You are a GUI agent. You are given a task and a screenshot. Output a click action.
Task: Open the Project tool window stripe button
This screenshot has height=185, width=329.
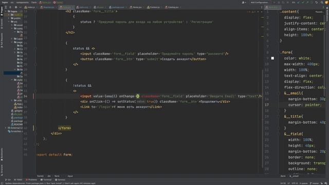(x=2, y=11)
